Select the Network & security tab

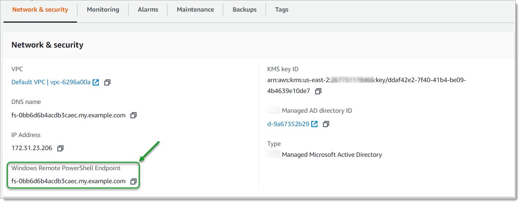pos(40,10)
